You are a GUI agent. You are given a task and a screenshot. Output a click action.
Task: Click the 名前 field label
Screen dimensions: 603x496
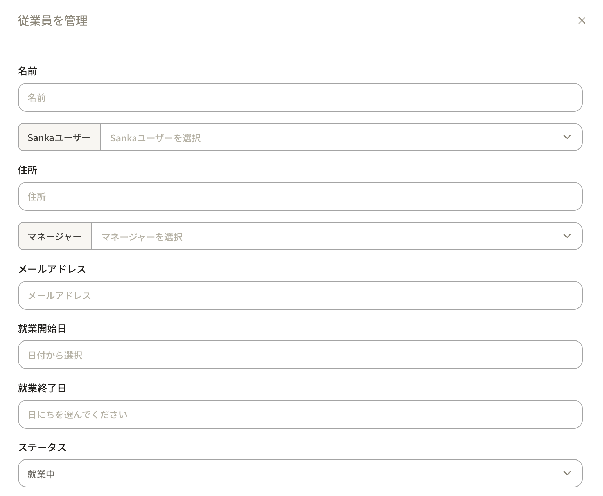27,71
